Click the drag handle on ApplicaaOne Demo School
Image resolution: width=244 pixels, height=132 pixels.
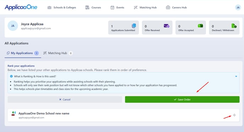234,115
